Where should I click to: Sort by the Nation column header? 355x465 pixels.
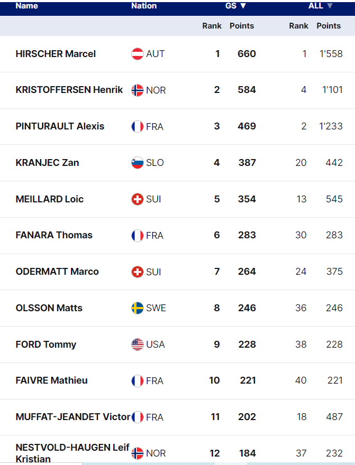144,6
